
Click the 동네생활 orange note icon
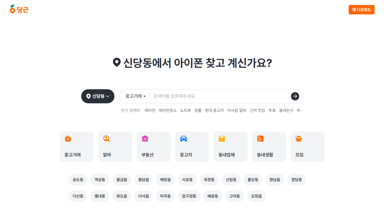click(x=260, y=139)
